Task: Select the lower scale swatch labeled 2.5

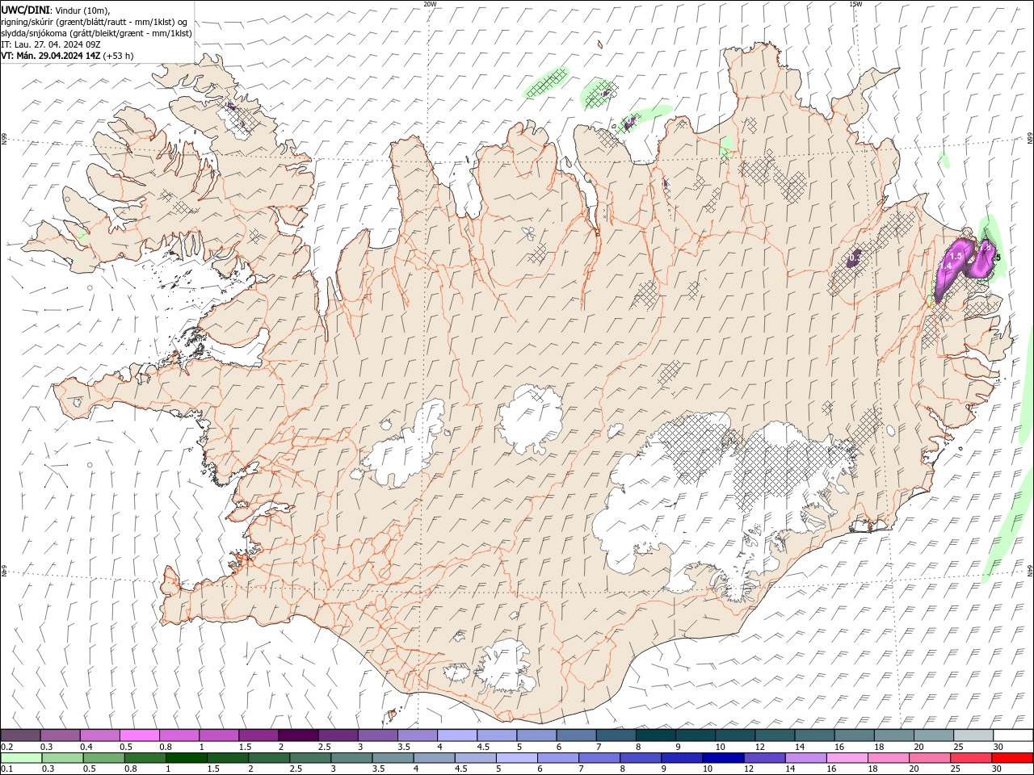Action: point(309,758)
